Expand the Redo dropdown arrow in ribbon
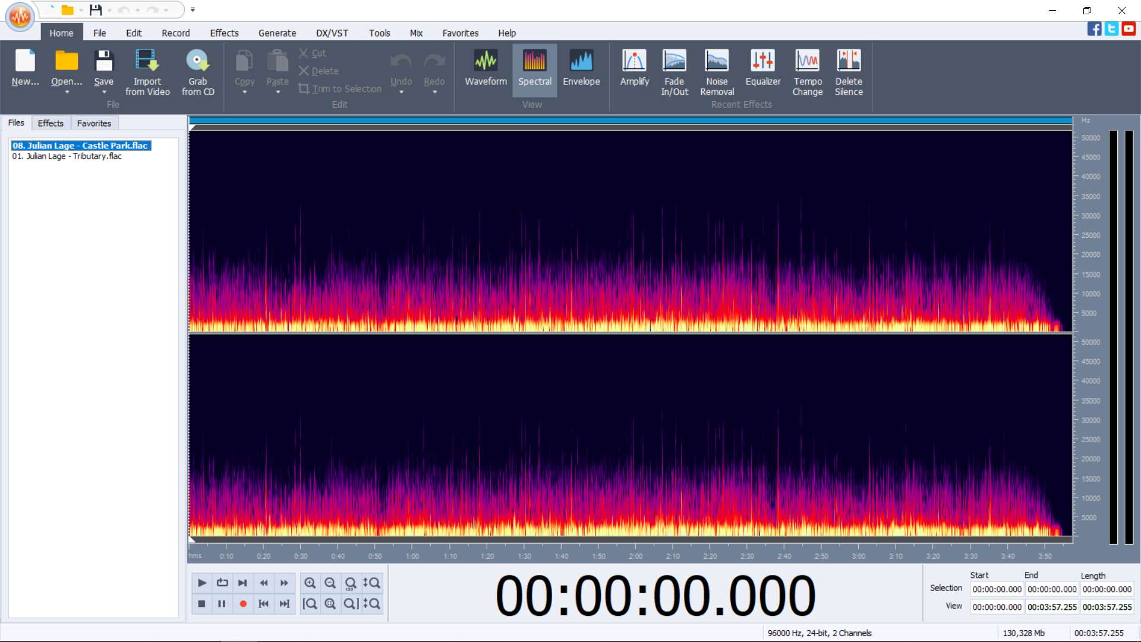The width and height of the screenshot is (1141, 642). tap(434, 92)
